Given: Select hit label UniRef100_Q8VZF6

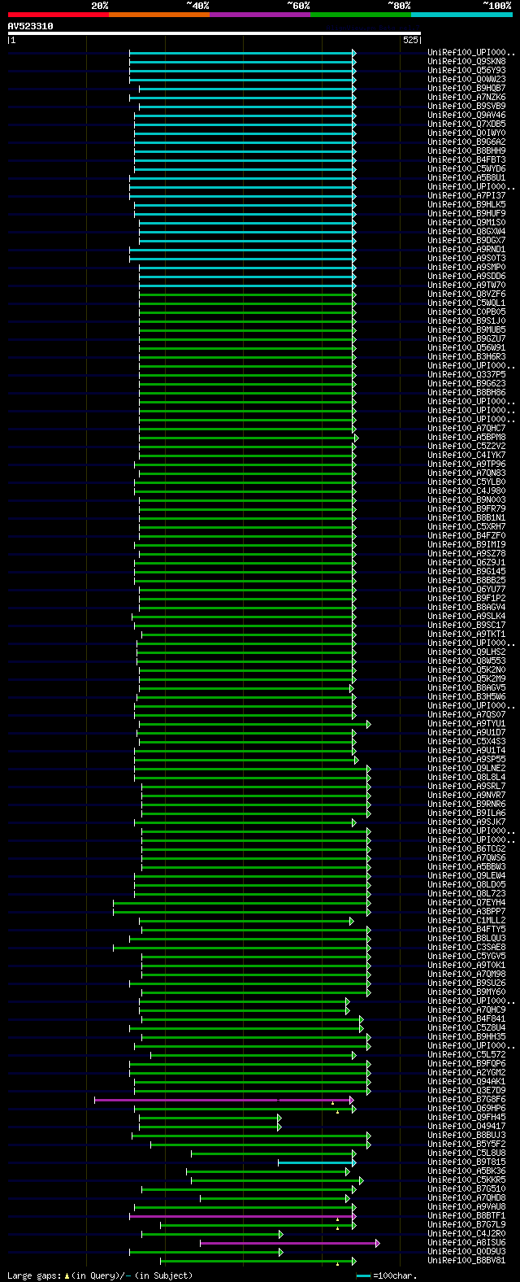Looking at the screenshot, I should click(466, 294).
